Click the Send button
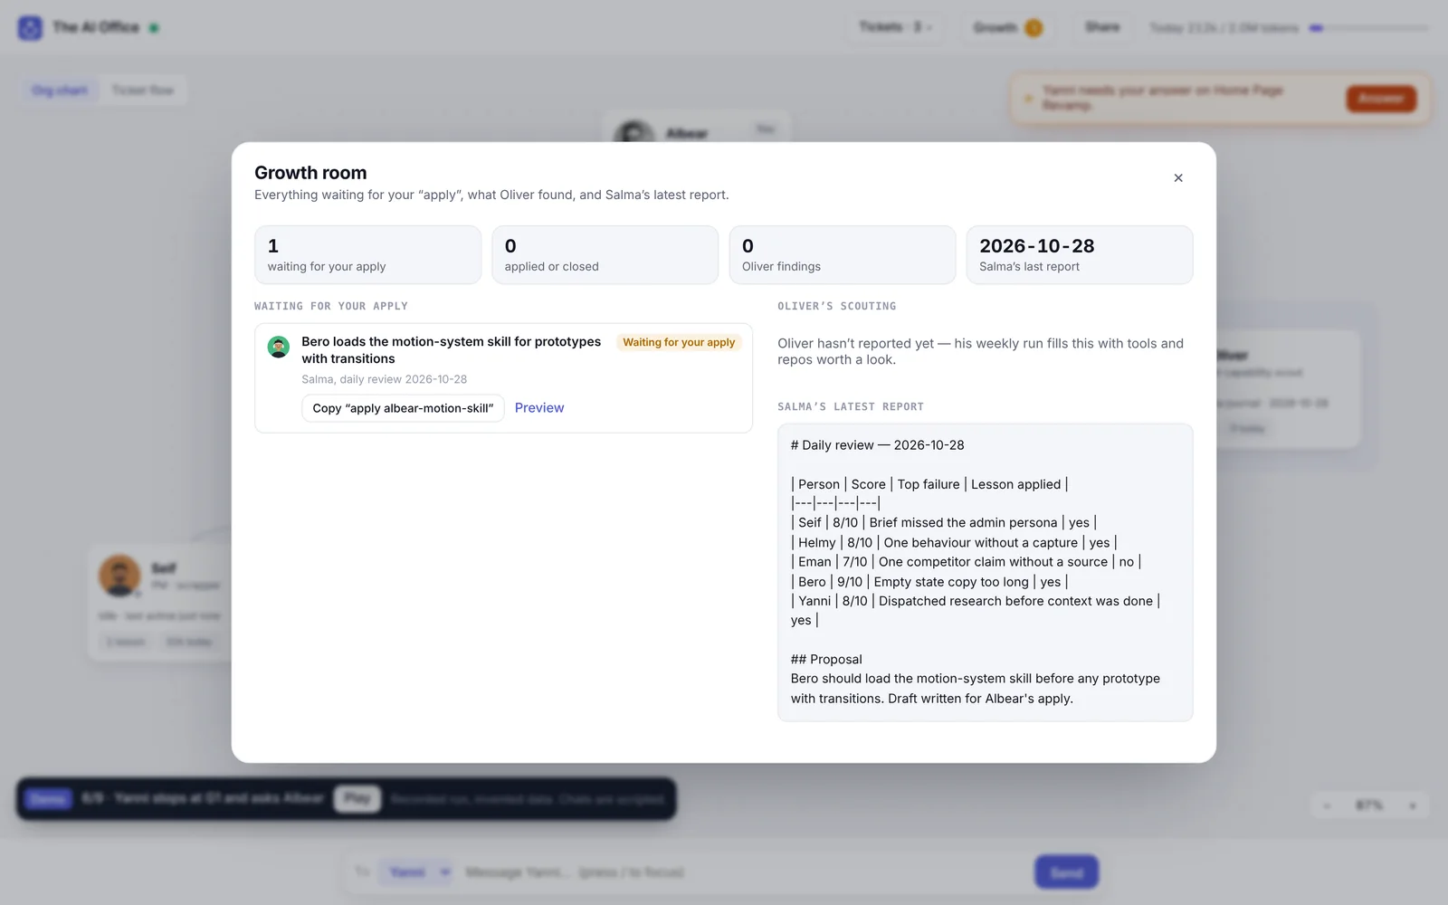The height and width of the screenshot is (905, 1448). [1066, 872]
